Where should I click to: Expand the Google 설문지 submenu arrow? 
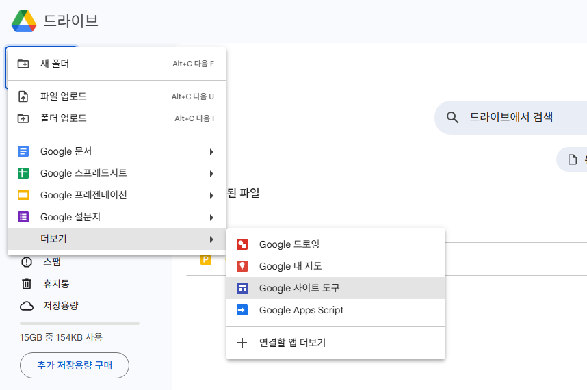pyautogui.click(x=211, y=218)
